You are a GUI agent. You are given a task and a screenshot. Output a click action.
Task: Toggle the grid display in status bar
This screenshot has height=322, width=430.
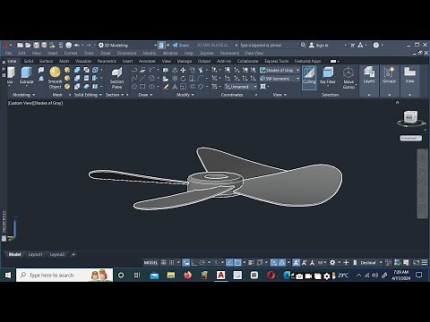(x=164, y=262)
